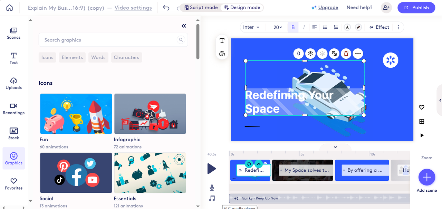Select the logo element on canvas
Image resolution: width=442 pixels, height=209 pixels.
click(391, 60)
